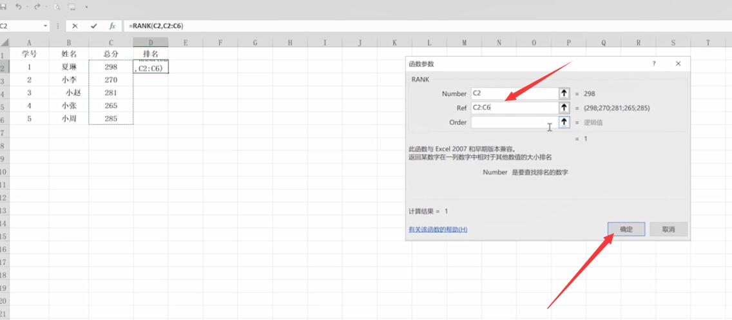
Task: Open the Customize Quick Access Toolbar arrow
Action: click(x=87, y=7)
